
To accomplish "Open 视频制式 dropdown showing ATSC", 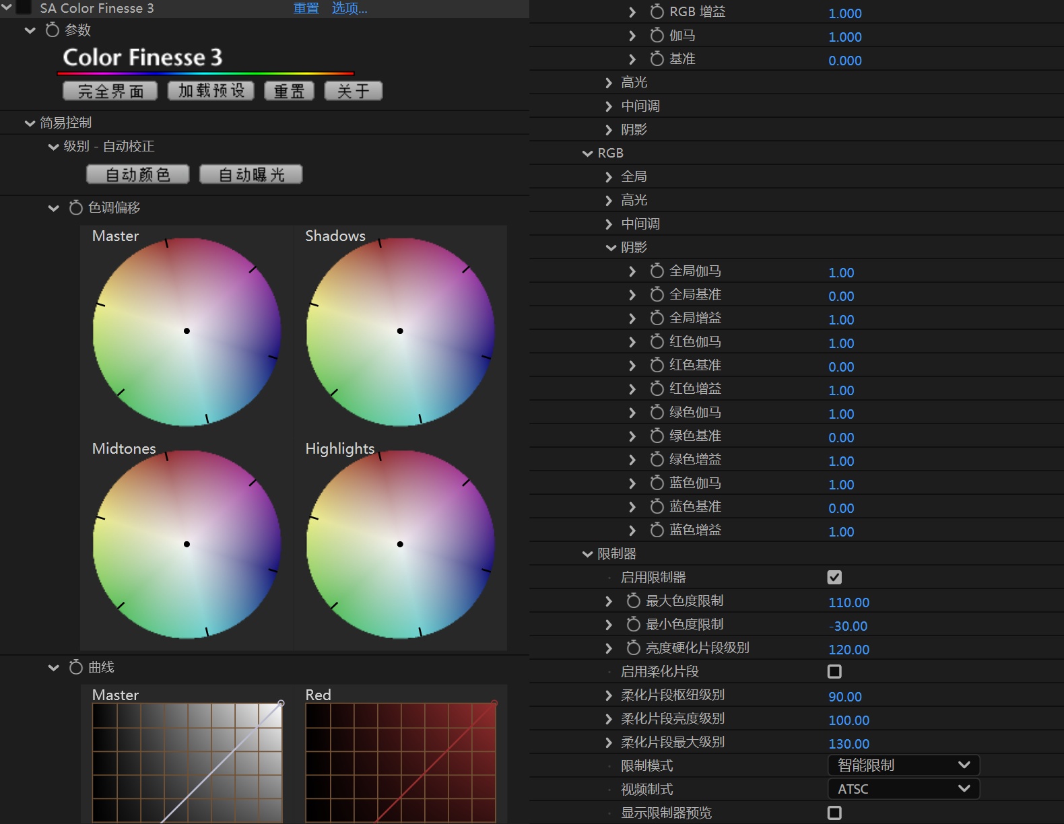I will (903, 789).
